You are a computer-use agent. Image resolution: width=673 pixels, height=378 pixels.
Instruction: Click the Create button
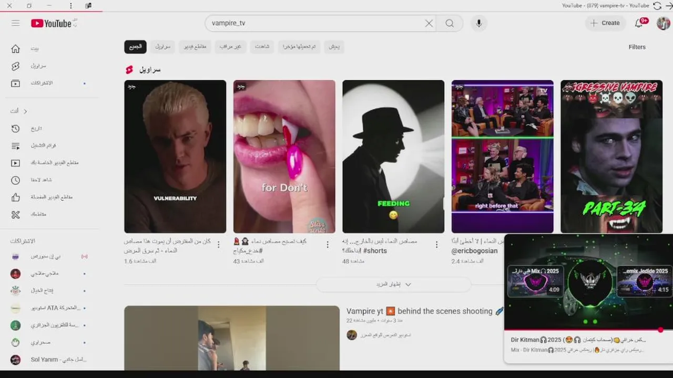click(x=605, y=23)
